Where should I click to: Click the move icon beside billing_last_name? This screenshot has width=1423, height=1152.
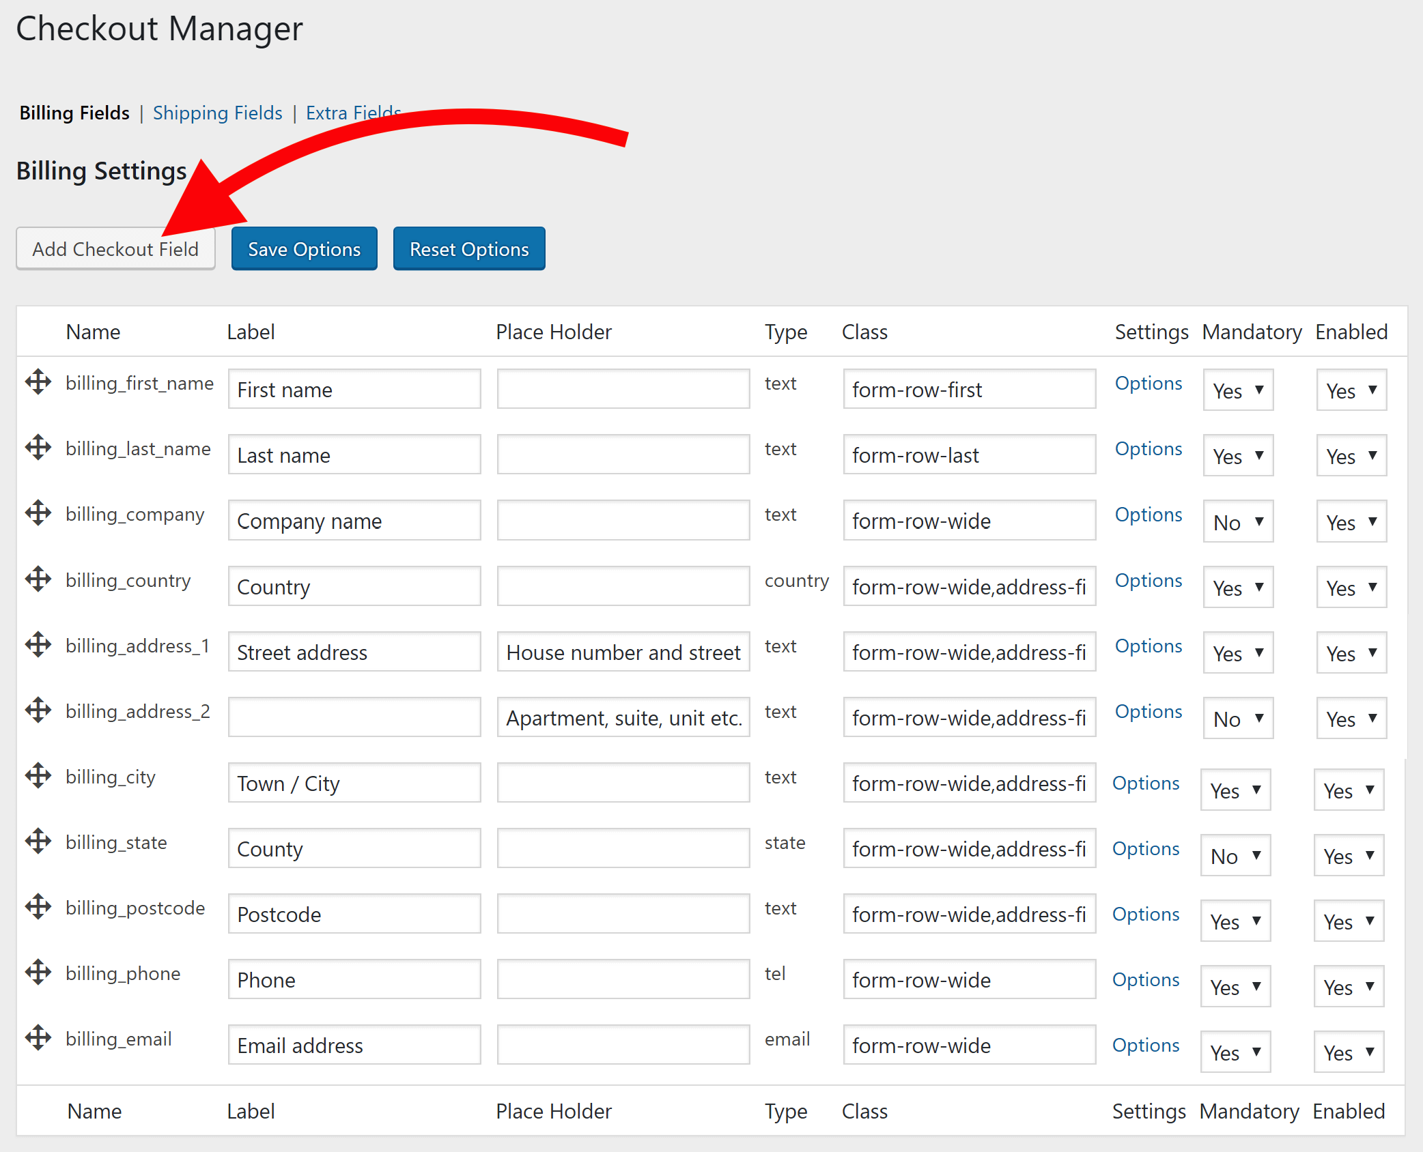point(38,448)
